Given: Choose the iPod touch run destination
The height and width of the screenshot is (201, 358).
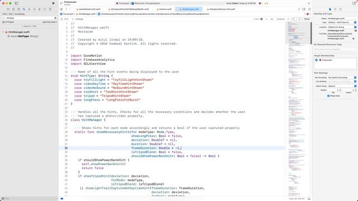Looking at the screenshot, I should pos(145,3).
